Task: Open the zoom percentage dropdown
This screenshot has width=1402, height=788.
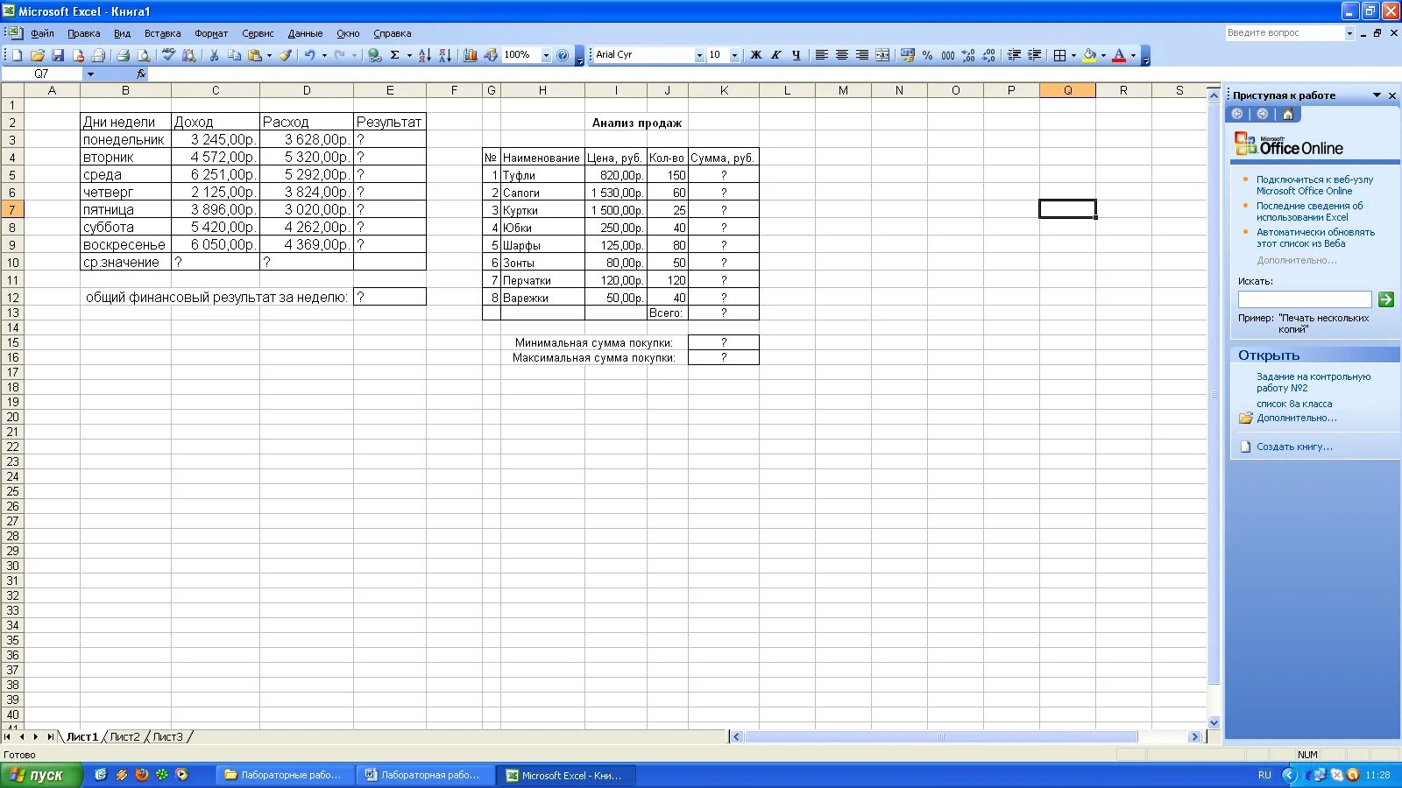Action: [x=546, y=55]
